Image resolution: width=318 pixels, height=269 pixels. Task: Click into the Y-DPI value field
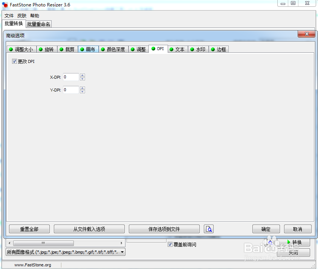click(71, 90)
